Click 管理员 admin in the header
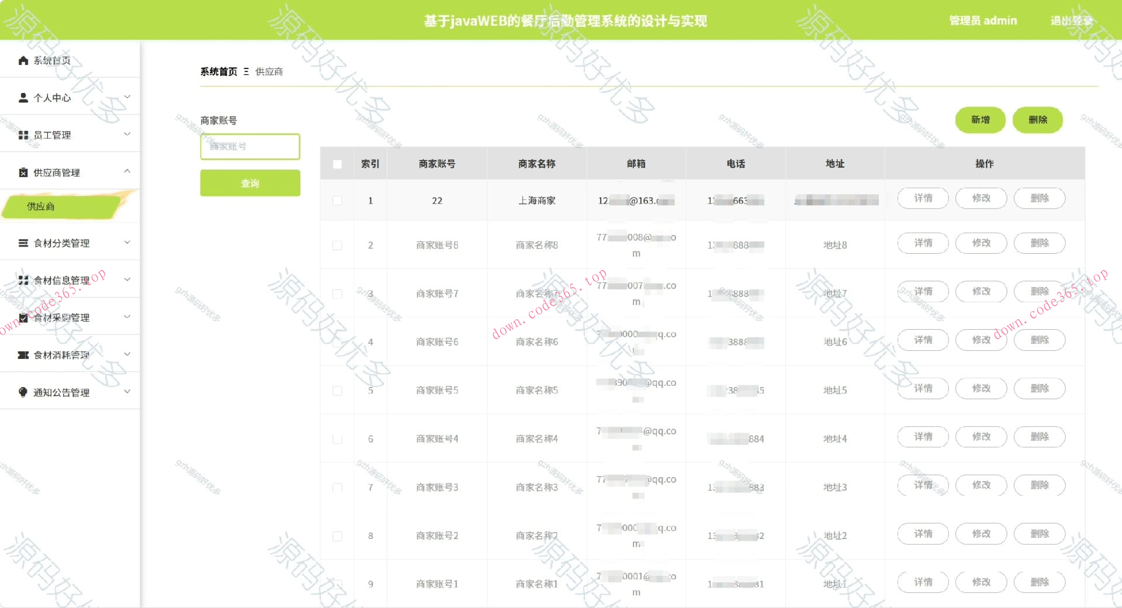This screenshot has height=608, width=1122. click(x=982, y=21)
